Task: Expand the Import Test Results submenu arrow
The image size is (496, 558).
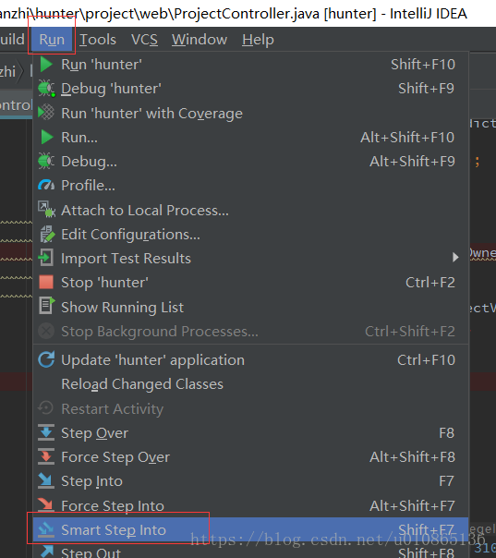Action: click(455, 257)
